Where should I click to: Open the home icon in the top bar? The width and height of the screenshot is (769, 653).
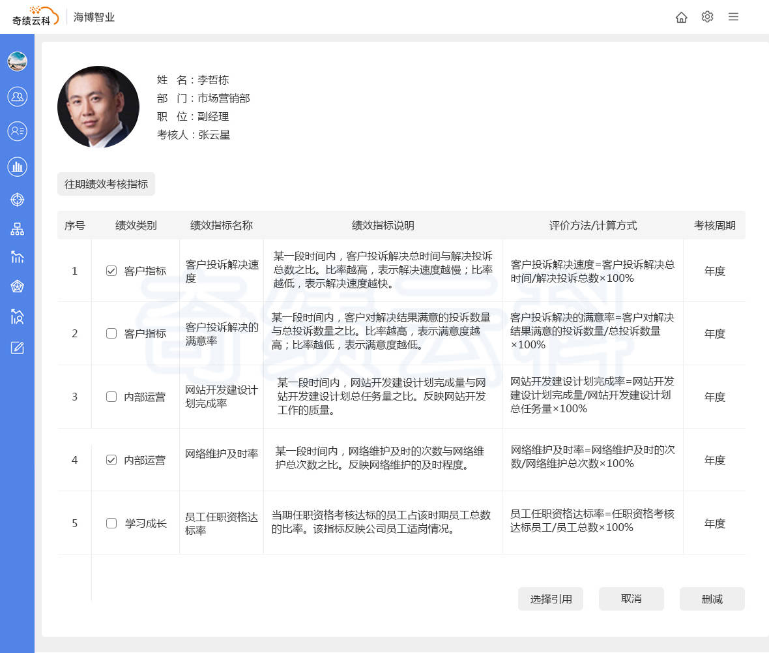click(682, 17)
